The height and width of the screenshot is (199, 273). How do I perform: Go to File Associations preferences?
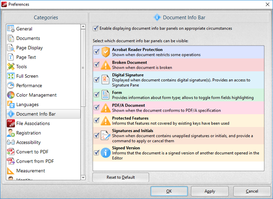43,123
